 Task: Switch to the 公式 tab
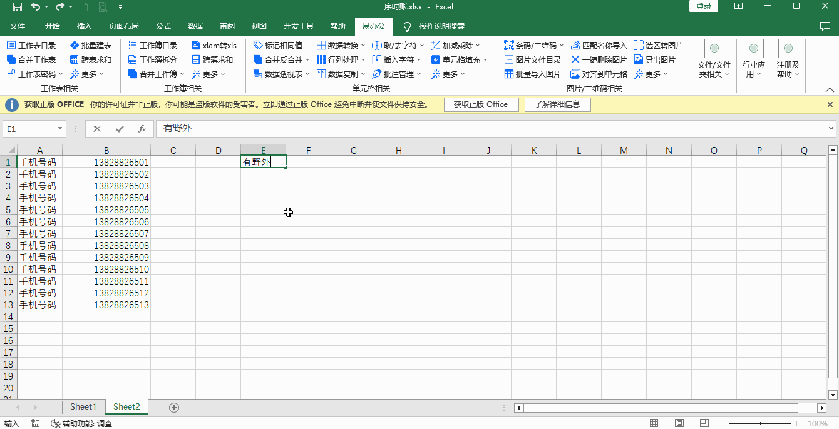pyautogui.click(x=163, y=26)
